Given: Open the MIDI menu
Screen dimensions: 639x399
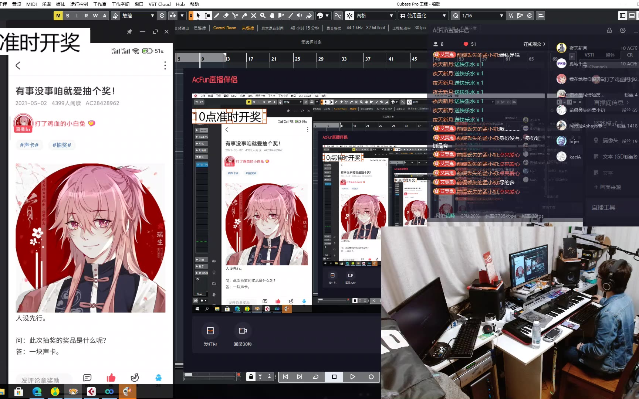Looking at the screenshot, I should click(x=31, y=4).
